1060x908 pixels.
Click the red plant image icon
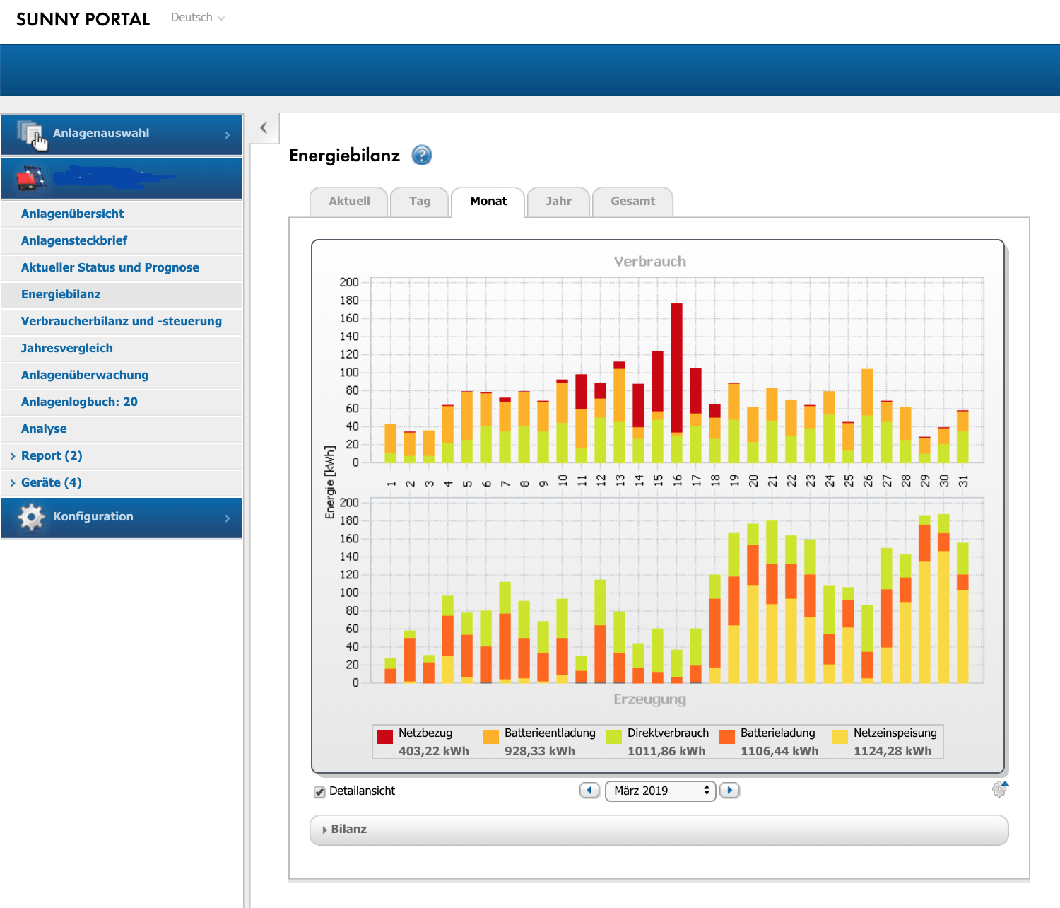click(x=30, y=178)
